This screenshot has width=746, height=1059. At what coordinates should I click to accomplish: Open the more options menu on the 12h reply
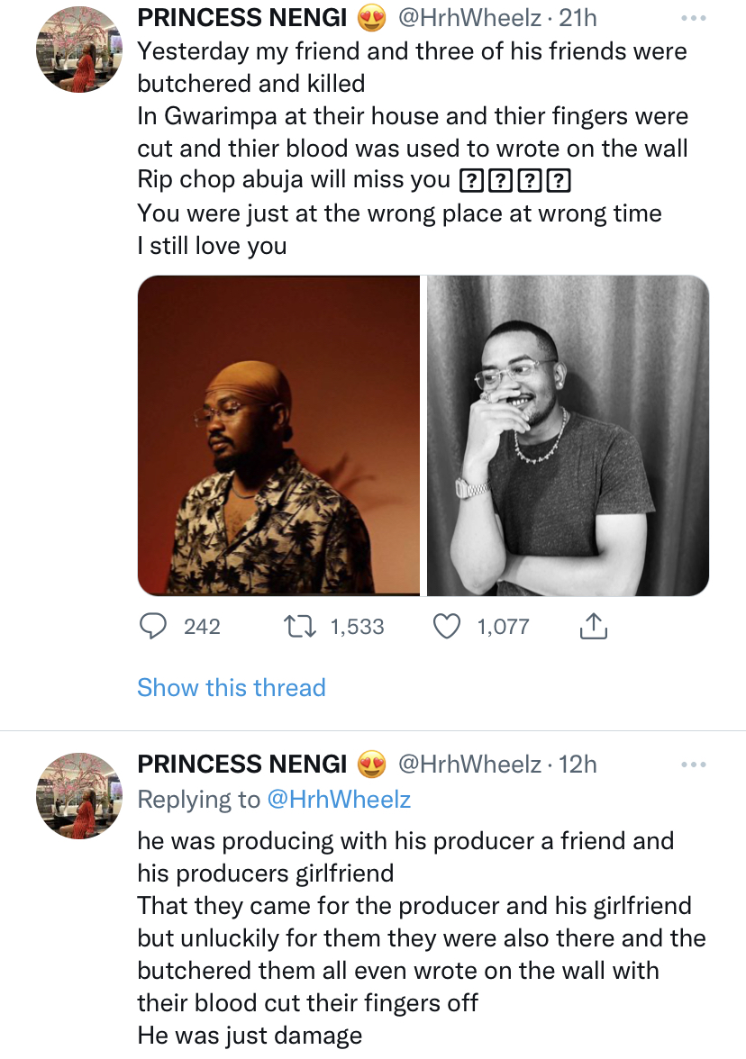click(x=694, y=765)
